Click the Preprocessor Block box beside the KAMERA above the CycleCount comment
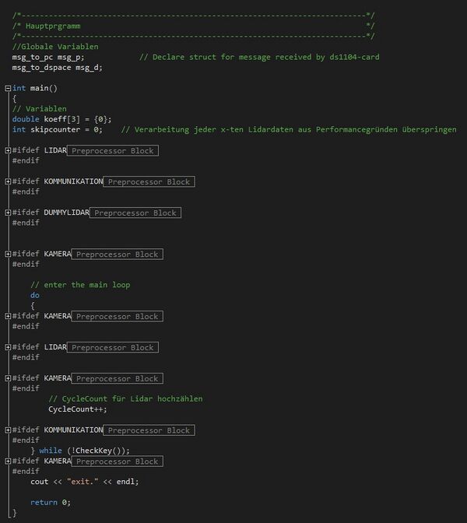The width and height of the screenshot is (467, 523). [117, 378]
